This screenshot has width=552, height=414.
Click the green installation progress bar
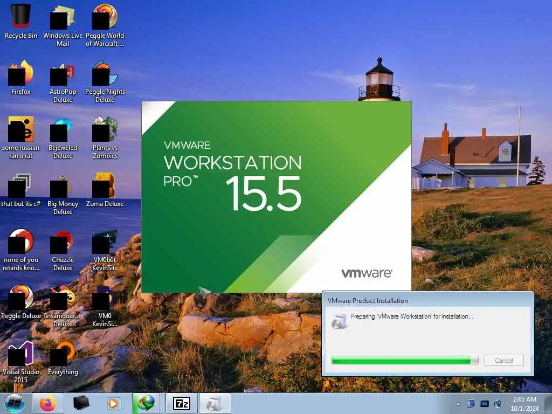tap(405, 360)
